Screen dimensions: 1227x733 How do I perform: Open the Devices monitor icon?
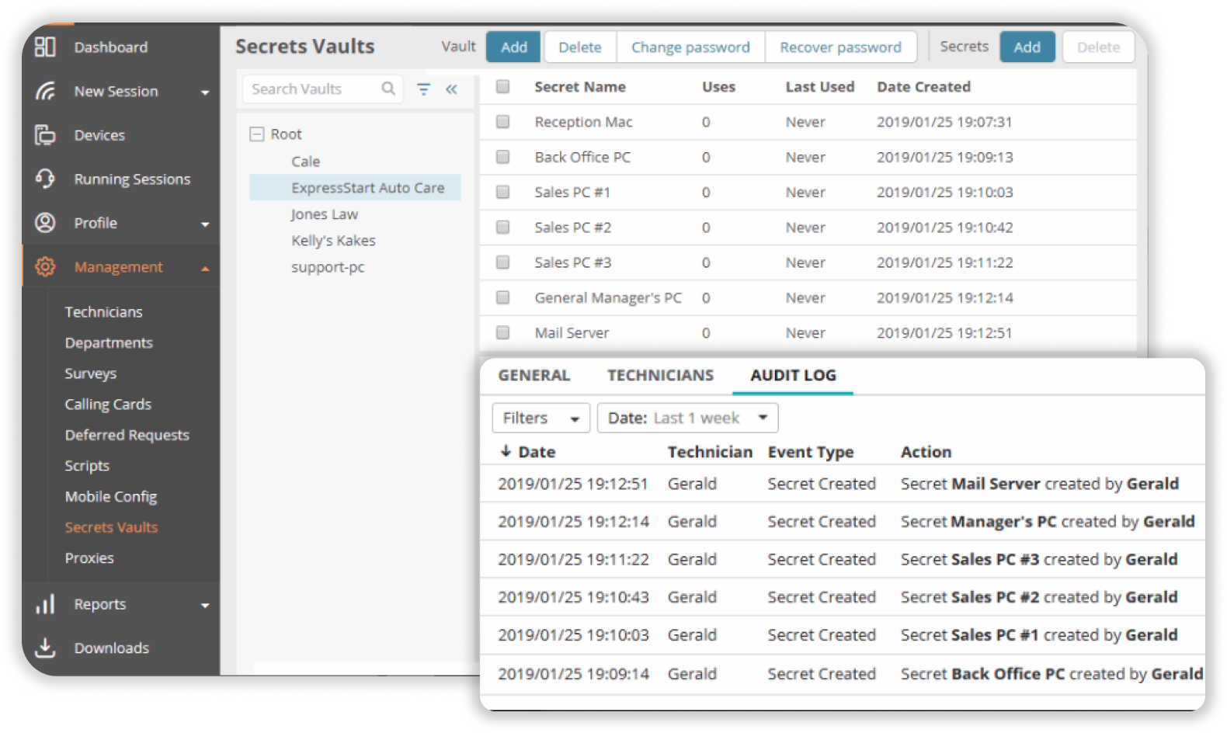pos(45,135)
